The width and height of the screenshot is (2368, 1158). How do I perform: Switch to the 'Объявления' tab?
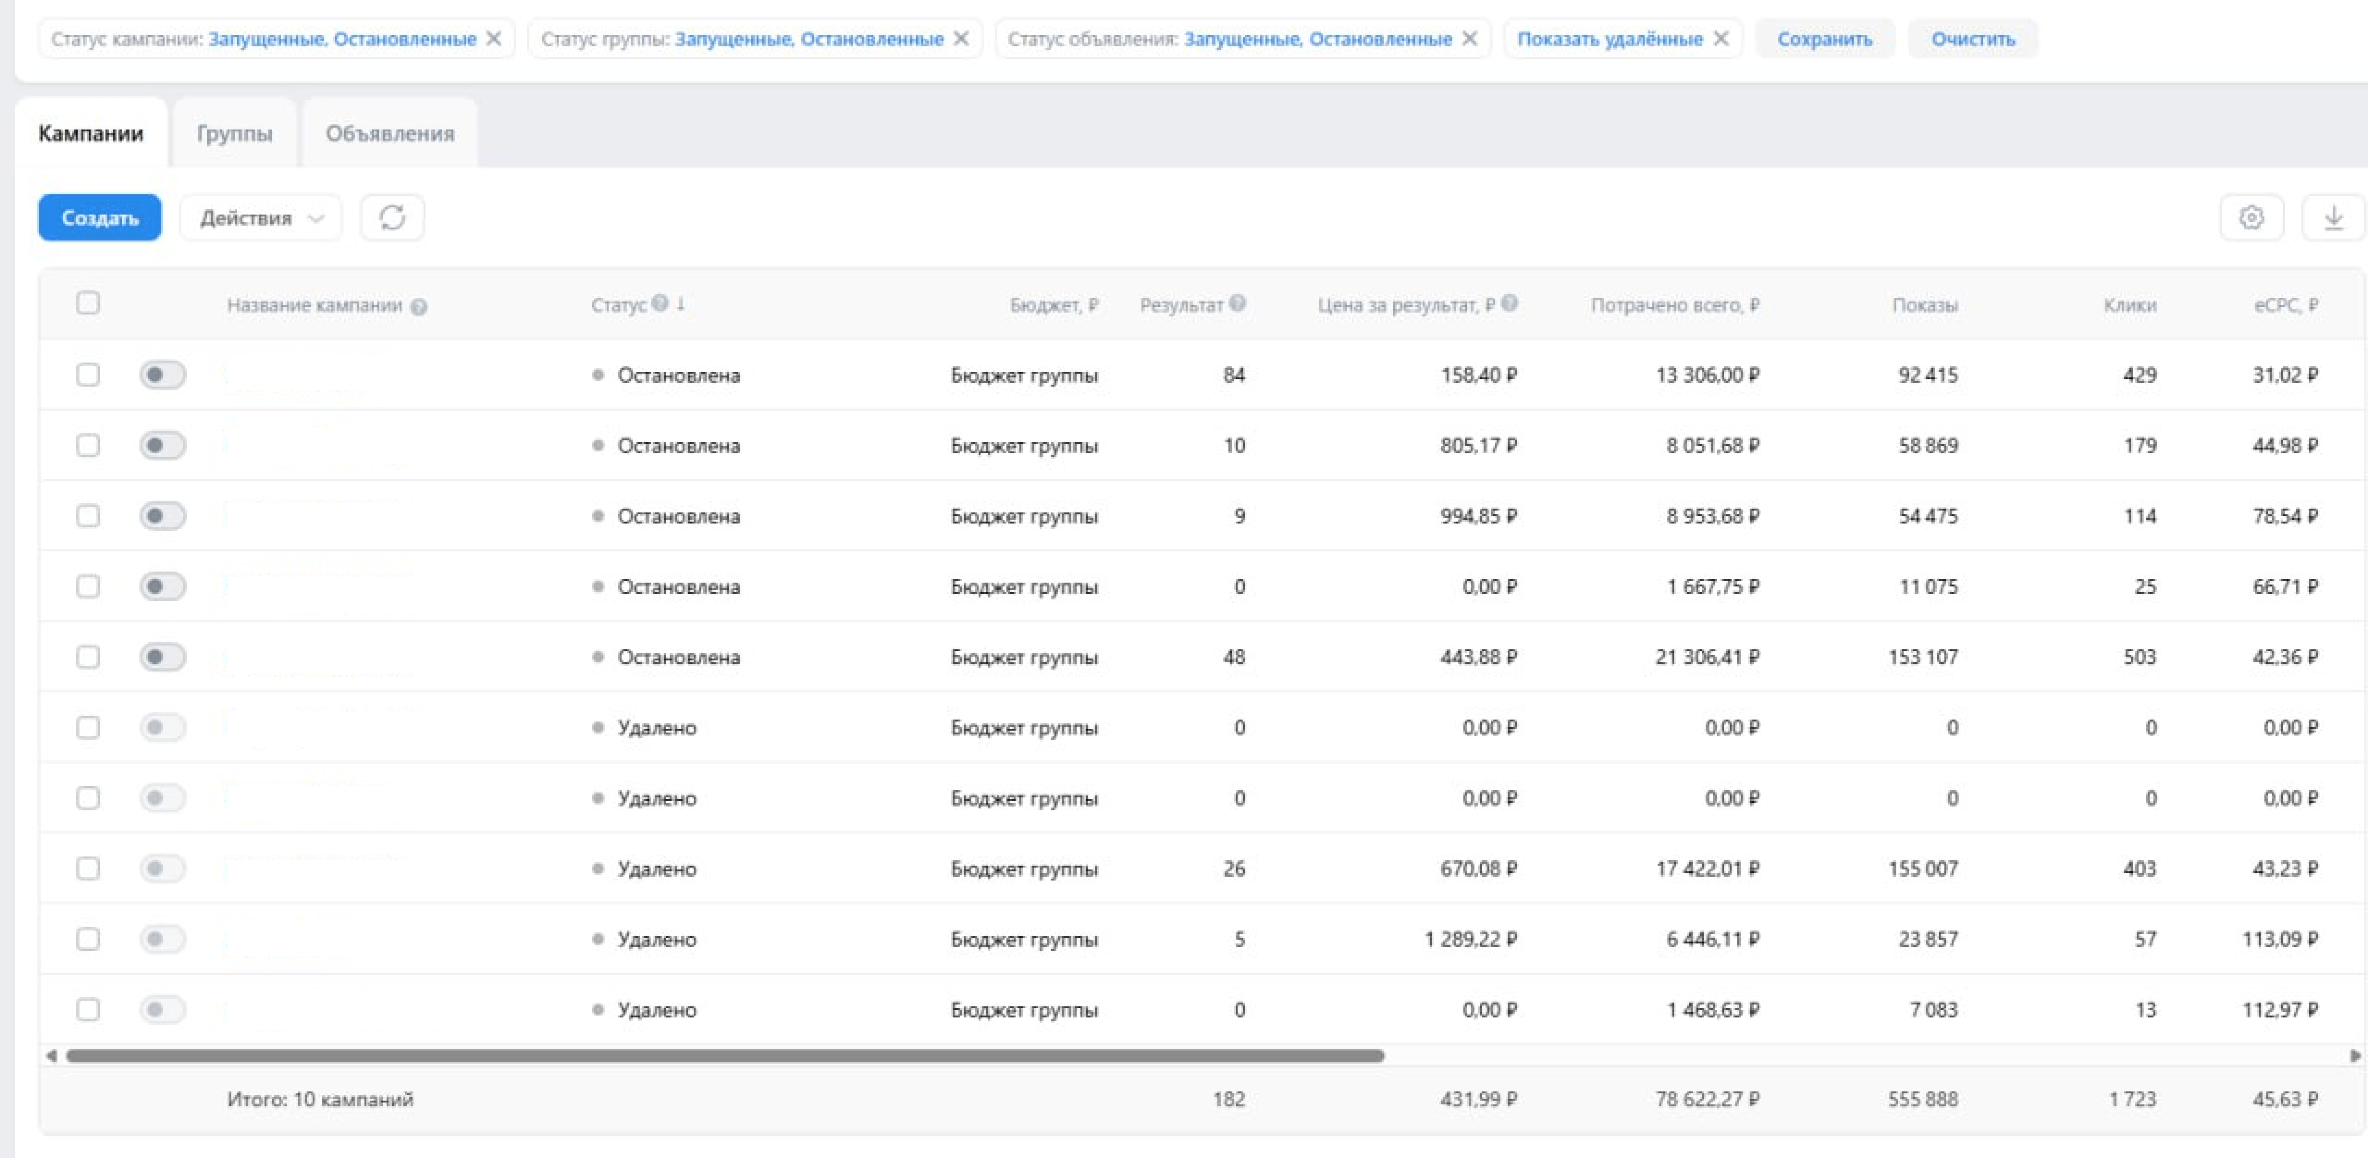tap(390, 134)
